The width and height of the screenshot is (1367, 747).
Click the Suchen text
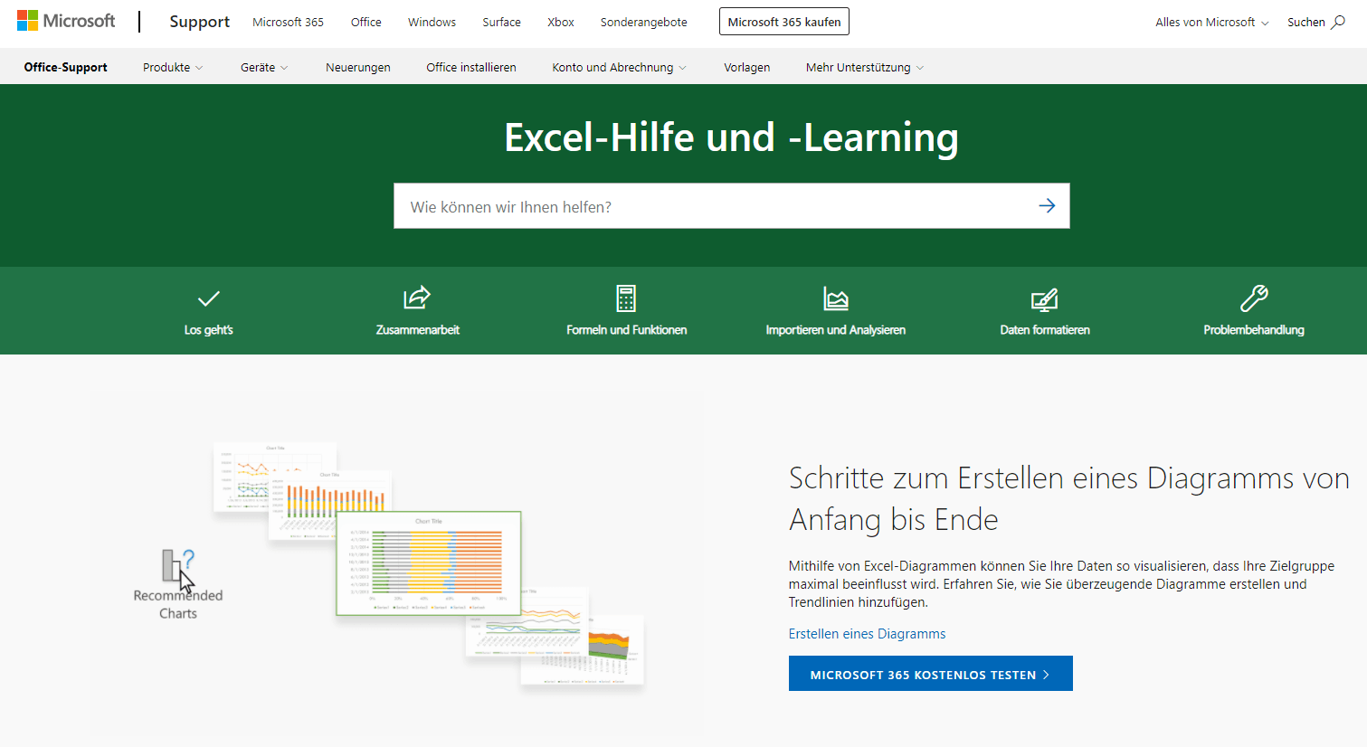pyautogui.click(x=1306, y=23)
